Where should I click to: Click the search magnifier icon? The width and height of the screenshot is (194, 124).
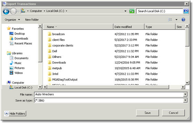[186, 11]
